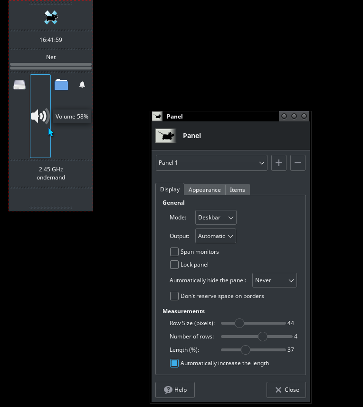Open the removable drive icon in the deskbar
Screen dimensions: 363x407
(19, 85)
